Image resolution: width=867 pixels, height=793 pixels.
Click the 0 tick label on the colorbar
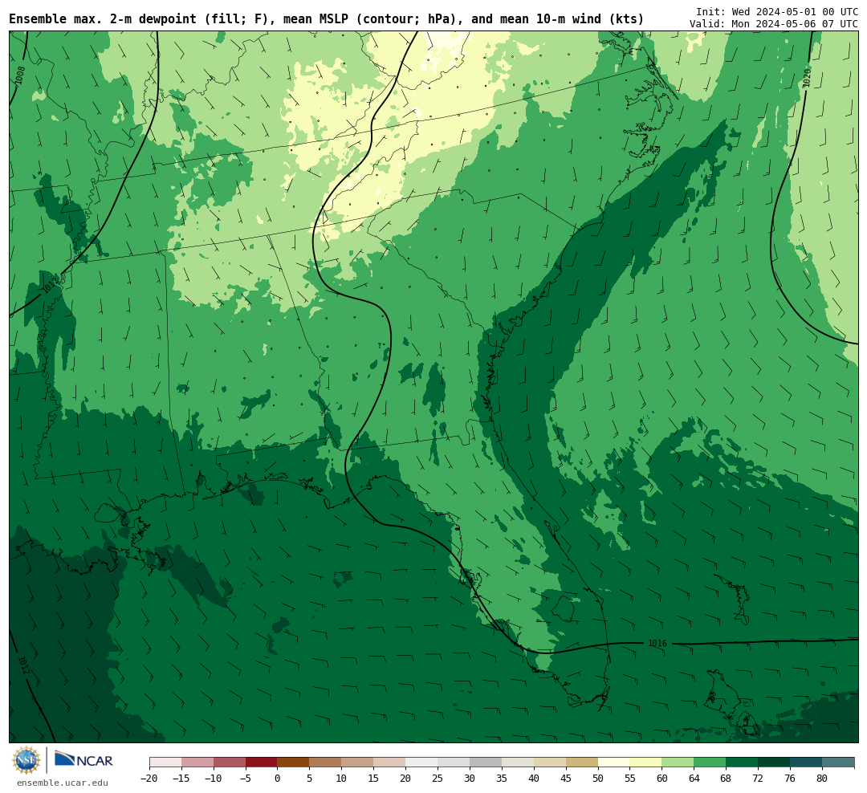click(x=278, y=779)
